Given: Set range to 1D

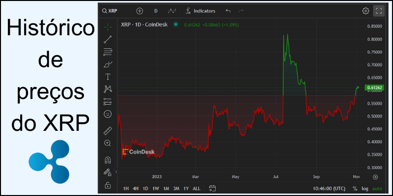Looking at the screenshot, I should tap(145, 189).
